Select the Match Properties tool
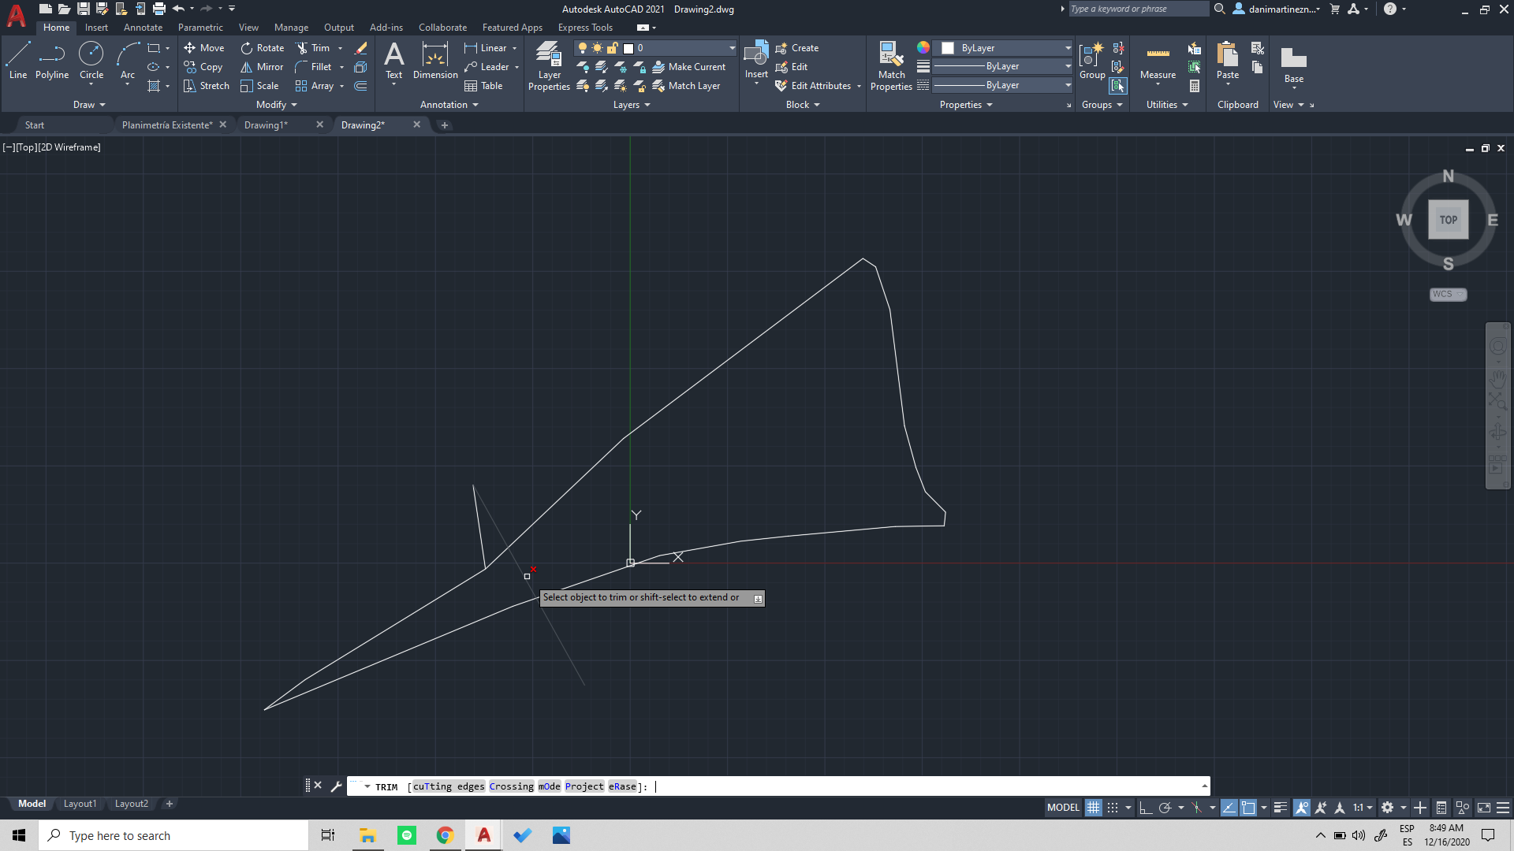 [891, 66]
